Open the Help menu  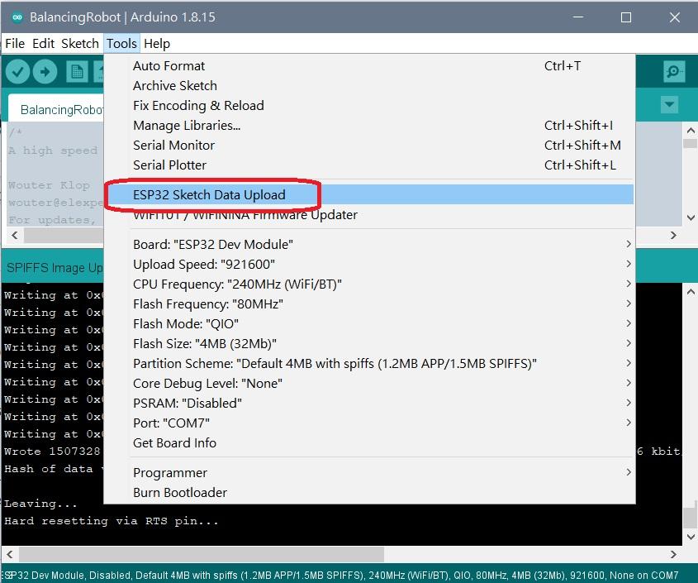pyautogui.click(x=157, y=43)
